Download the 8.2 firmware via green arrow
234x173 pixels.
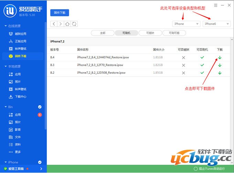tap(220, 73)
